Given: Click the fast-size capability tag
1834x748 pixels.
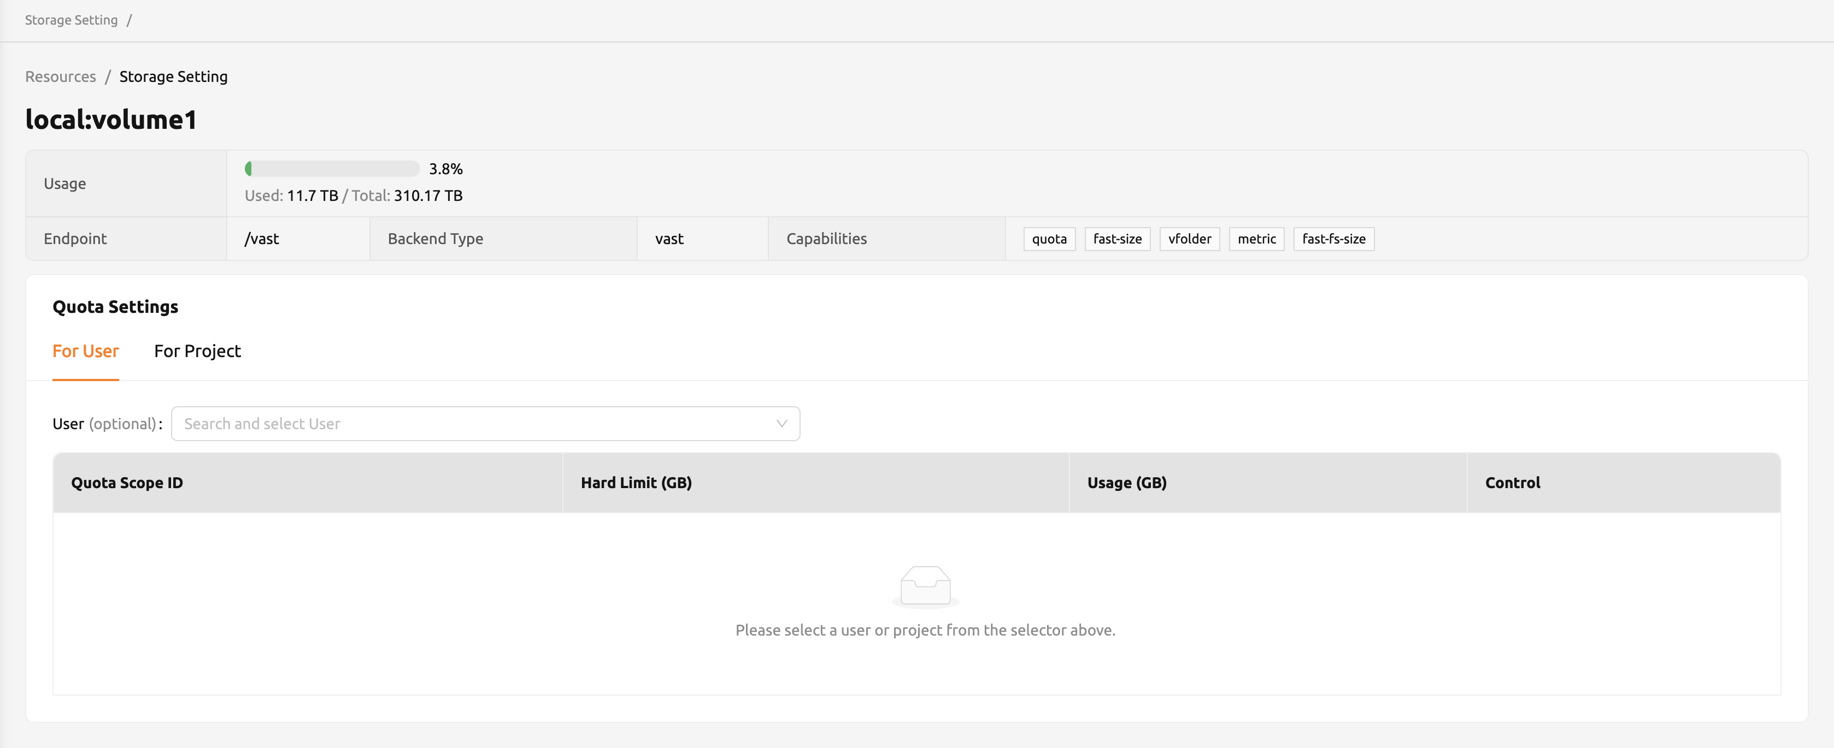Looking at the screenshot, I should (1117, 239).
